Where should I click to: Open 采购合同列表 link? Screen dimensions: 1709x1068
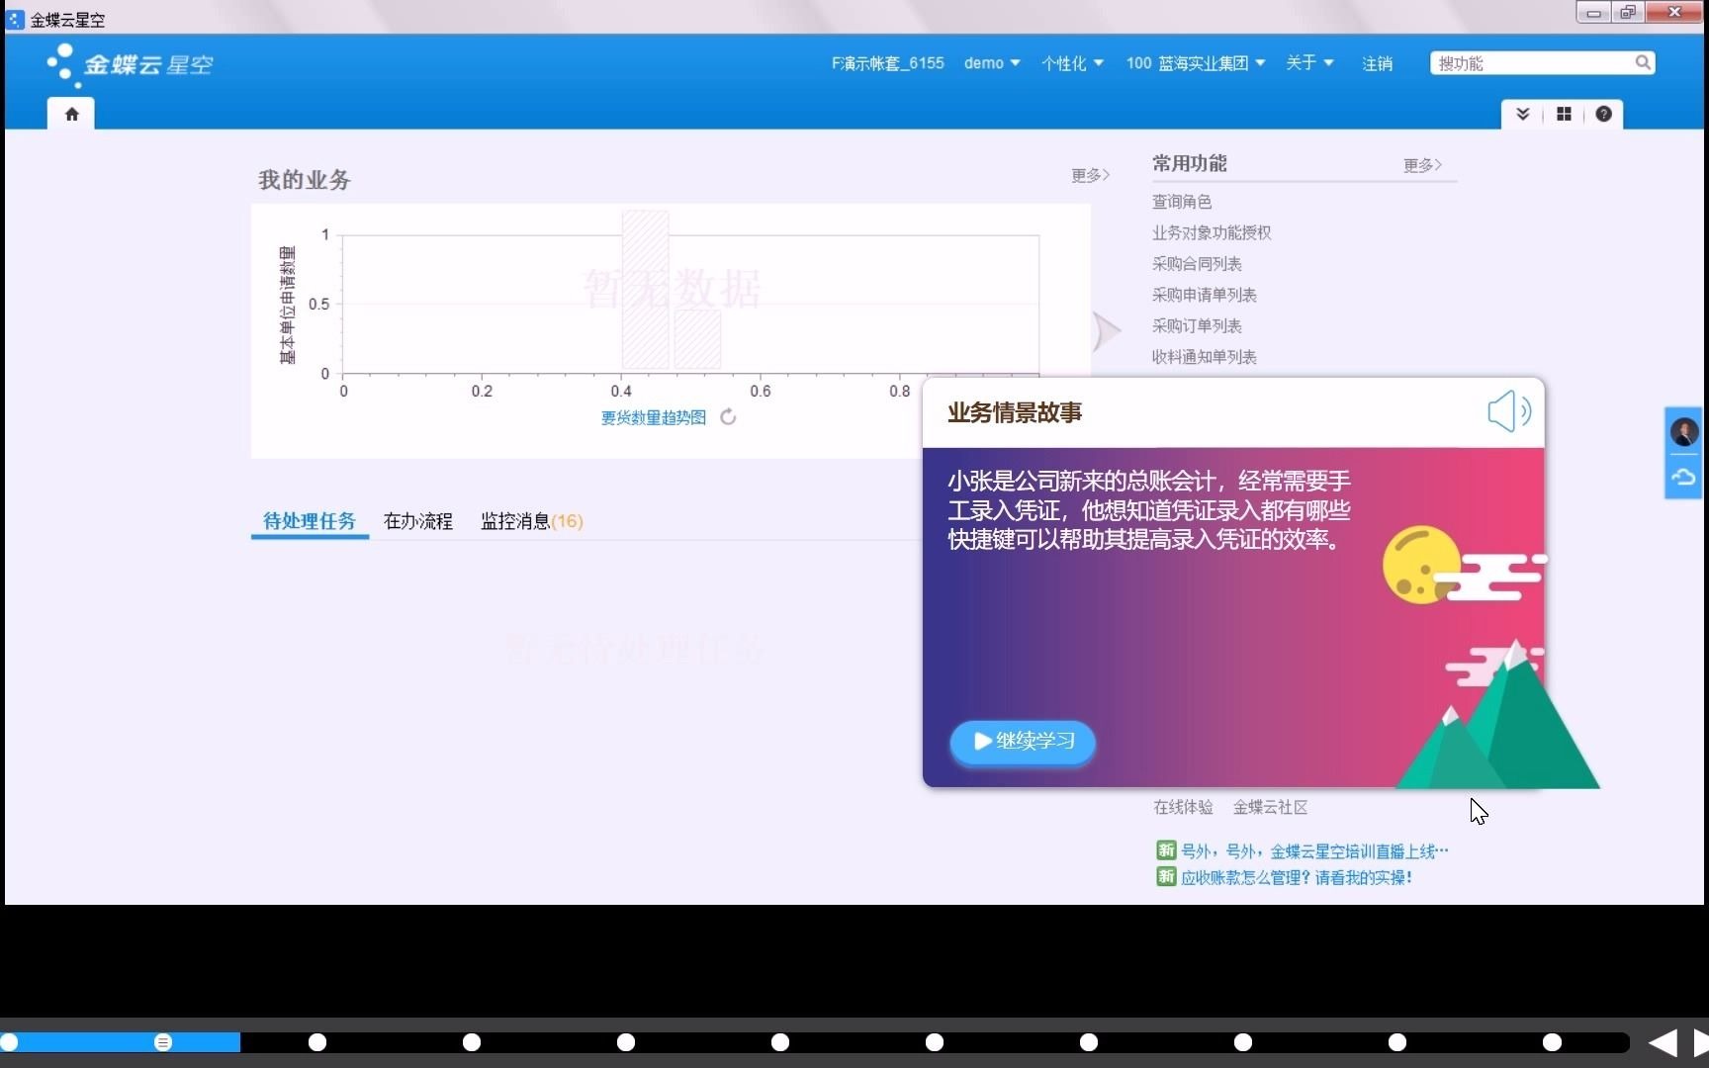click(1197, 264)
